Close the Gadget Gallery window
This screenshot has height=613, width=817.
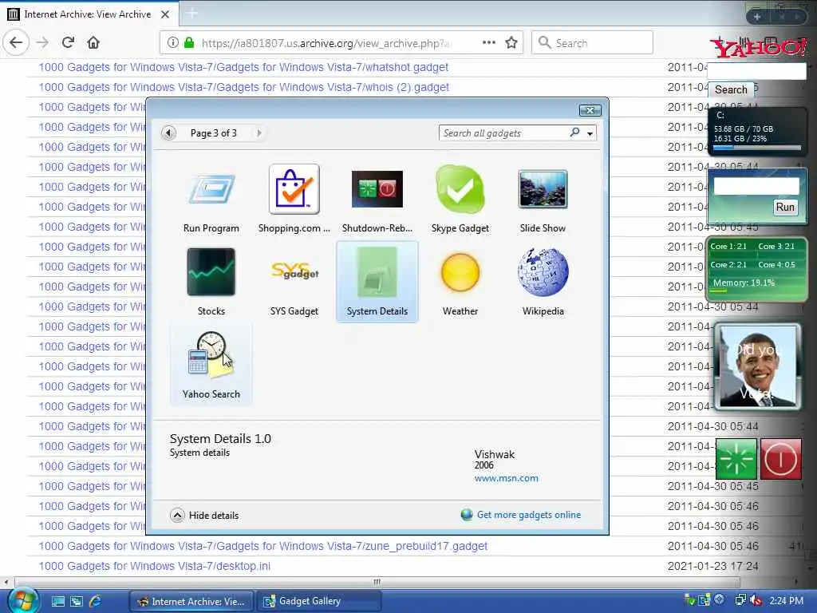[x=590, y=110]
